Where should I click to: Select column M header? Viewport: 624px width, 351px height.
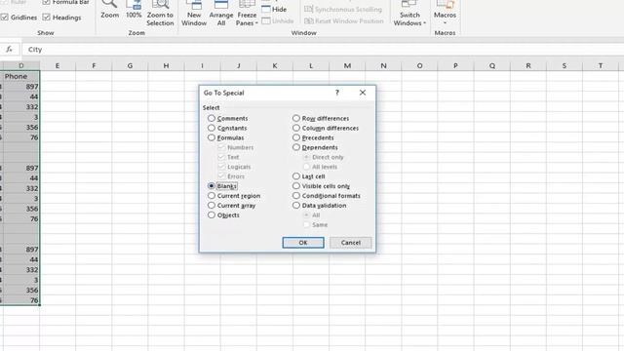tap(347, 65)
